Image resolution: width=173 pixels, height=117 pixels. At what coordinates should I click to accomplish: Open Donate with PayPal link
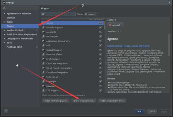[x=141, y=46]
